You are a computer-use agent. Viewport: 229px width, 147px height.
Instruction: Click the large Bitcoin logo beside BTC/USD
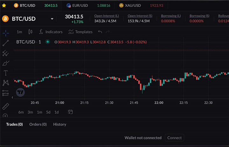5,19
